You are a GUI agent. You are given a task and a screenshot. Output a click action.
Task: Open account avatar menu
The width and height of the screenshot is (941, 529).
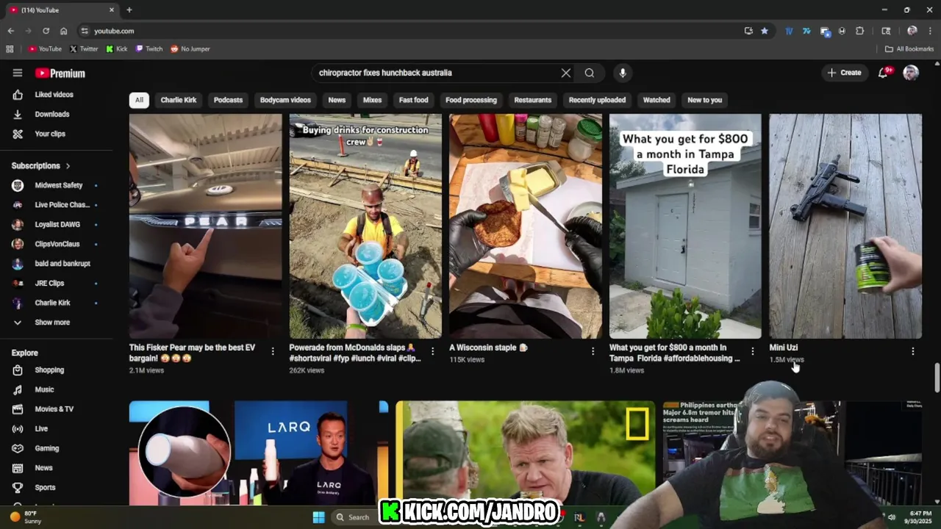pos(911,73)
